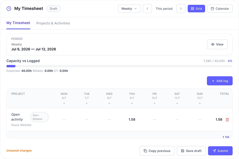Click the Jul 6, 2026 — Jul 12, 2026 date range
The image size is (239, 159).
pyautogui.click(x=34, y=49)
